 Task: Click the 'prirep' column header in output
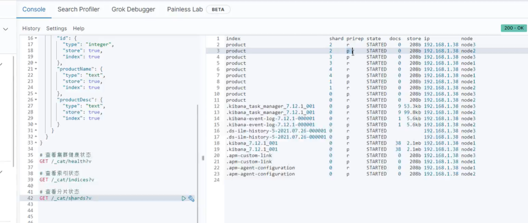(355, 38)
